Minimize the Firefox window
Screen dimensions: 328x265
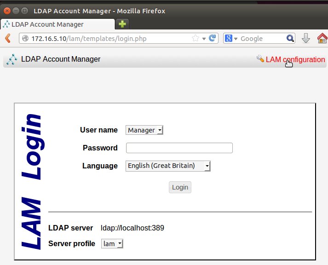click(16, 11)
